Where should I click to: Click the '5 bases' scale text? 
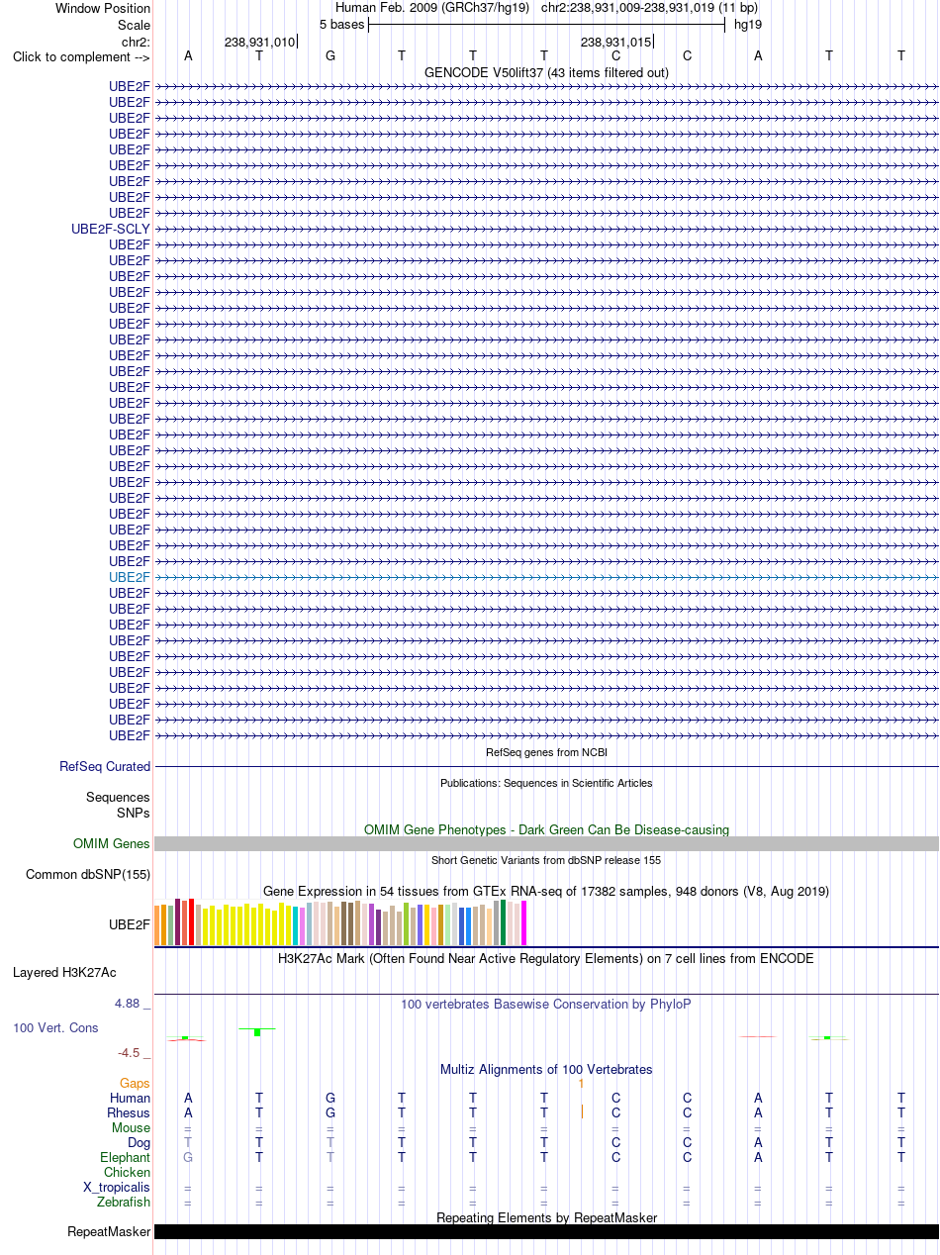coord(341,24)
